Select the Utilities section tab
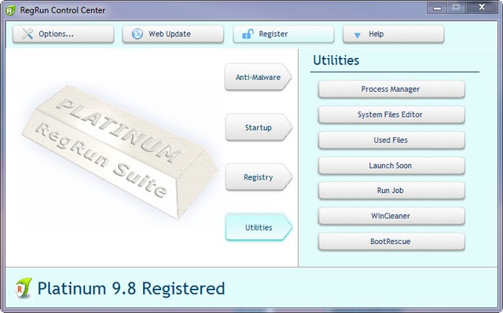The height and width of the screenshot is (313, 503). click(x=259, y=227)
